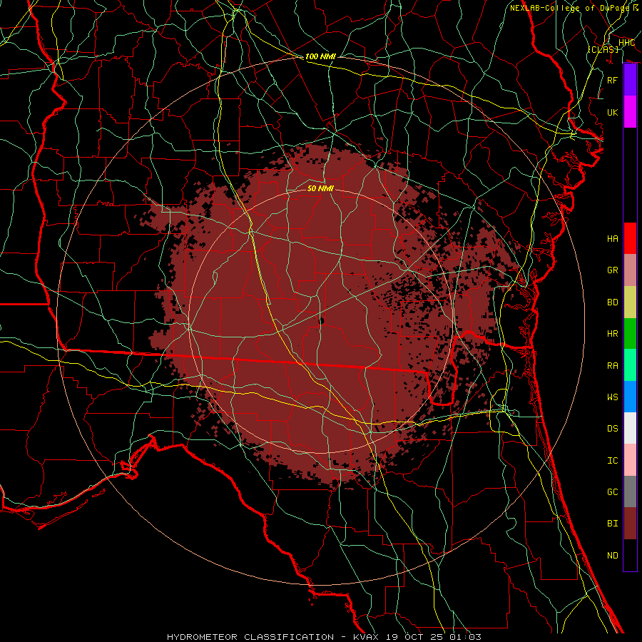Click the 'GR' legend label

click(613, 270)
